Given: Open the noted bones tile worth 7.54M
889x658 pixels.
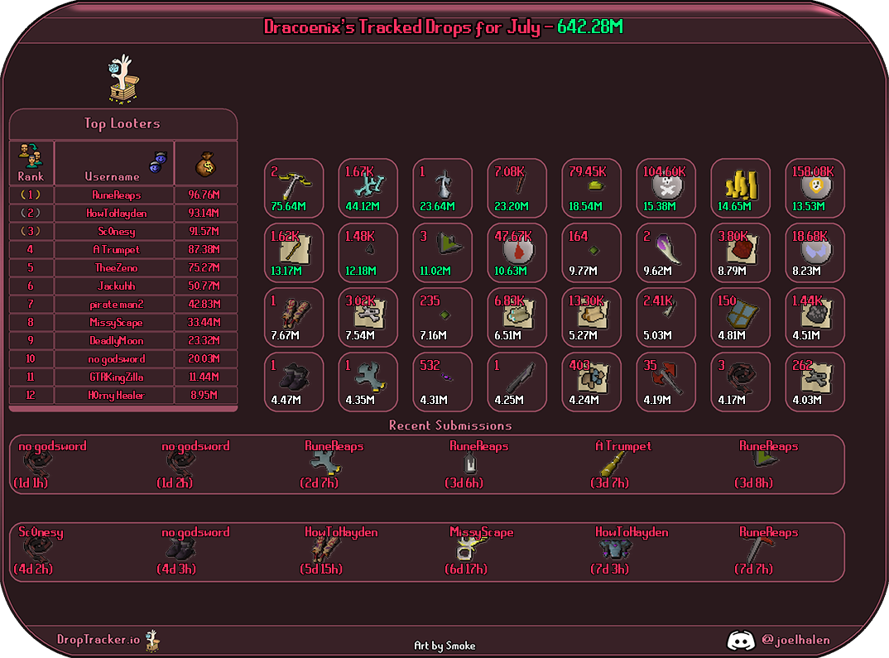Looking at the screenshot, I should pos(368,317).
